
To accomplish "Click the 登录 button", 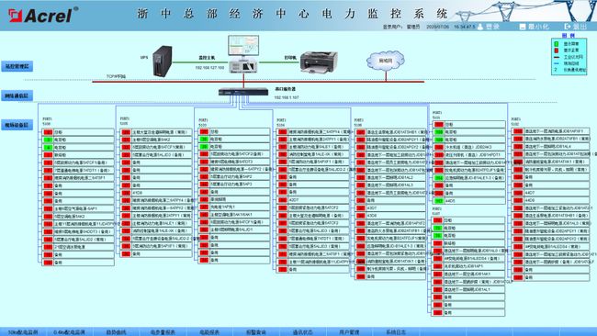I will pyautogui.click(x=489, y=27).
